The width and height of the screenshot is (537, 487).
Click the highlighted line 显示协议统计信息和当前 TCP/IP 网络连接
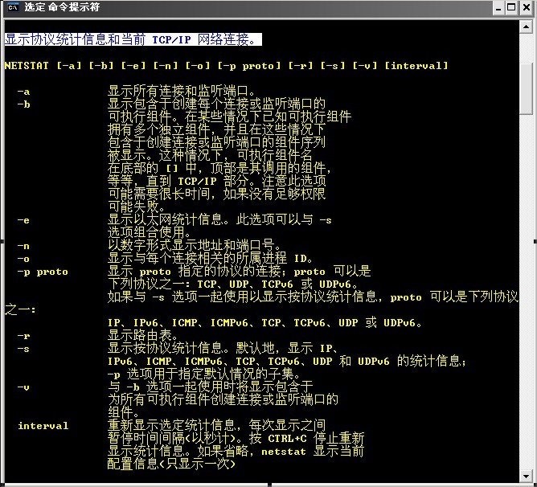pyautogui.click(x=133, y=39)
